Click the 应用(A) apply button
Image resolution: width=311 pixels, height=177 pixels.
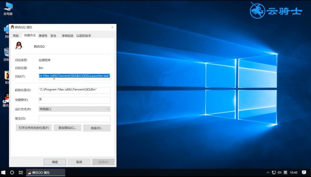pyautogui.click(x=103, y=162)
